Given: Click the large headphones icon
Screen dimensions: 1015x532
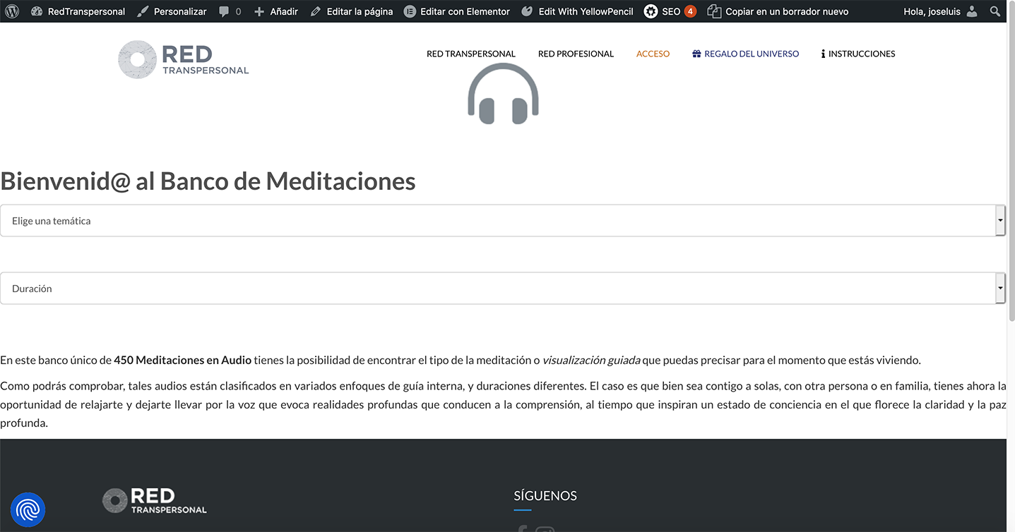Looking at the screenshot, I should pyautogui.click(x=503, y=95).
